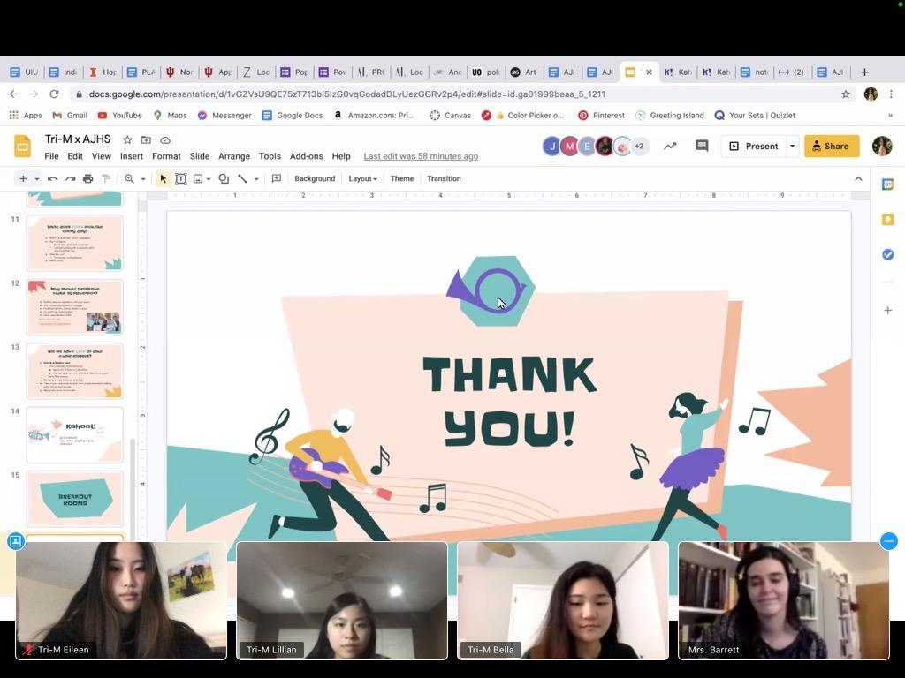
Task: Bookmark this page with star icon
Action: [846, 94]
